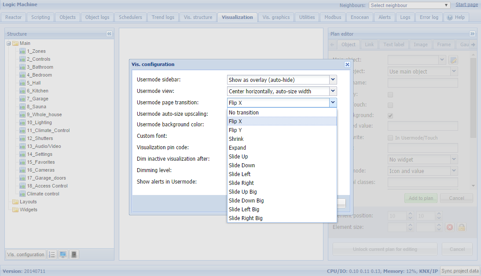Toggle the checked background checkbox in Plan editor
The width and height of the screenshot is (481, 276).
390,116
